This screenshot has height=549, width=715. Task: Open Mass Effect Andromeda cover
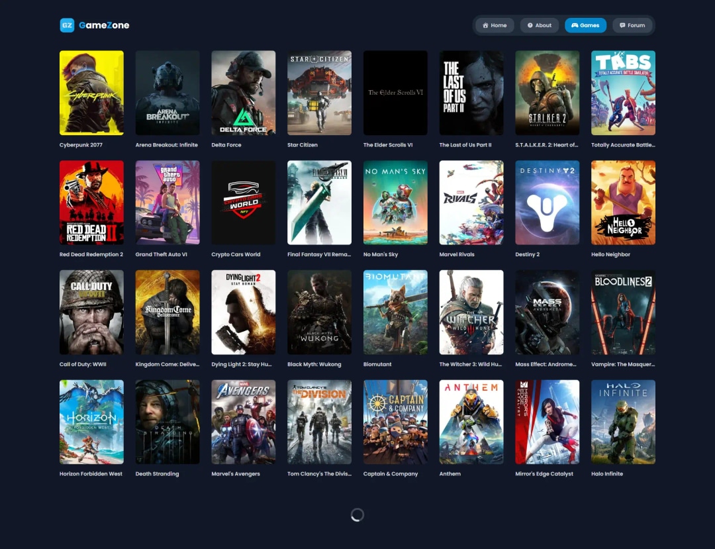click(548, 313)
